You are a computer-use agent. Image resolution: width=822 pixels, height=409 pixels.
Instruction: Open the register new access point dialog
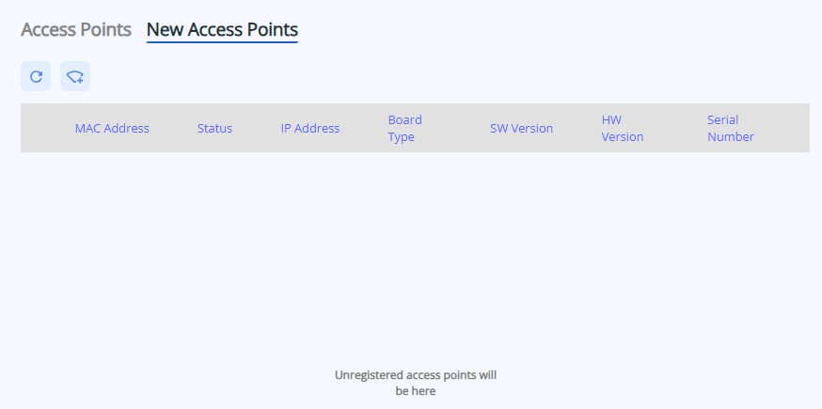coord(75,77)
